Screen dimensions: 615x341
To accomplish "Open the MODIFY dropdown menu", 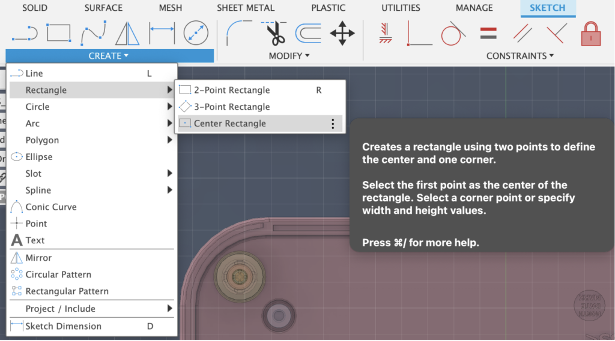I will point(289,56).
